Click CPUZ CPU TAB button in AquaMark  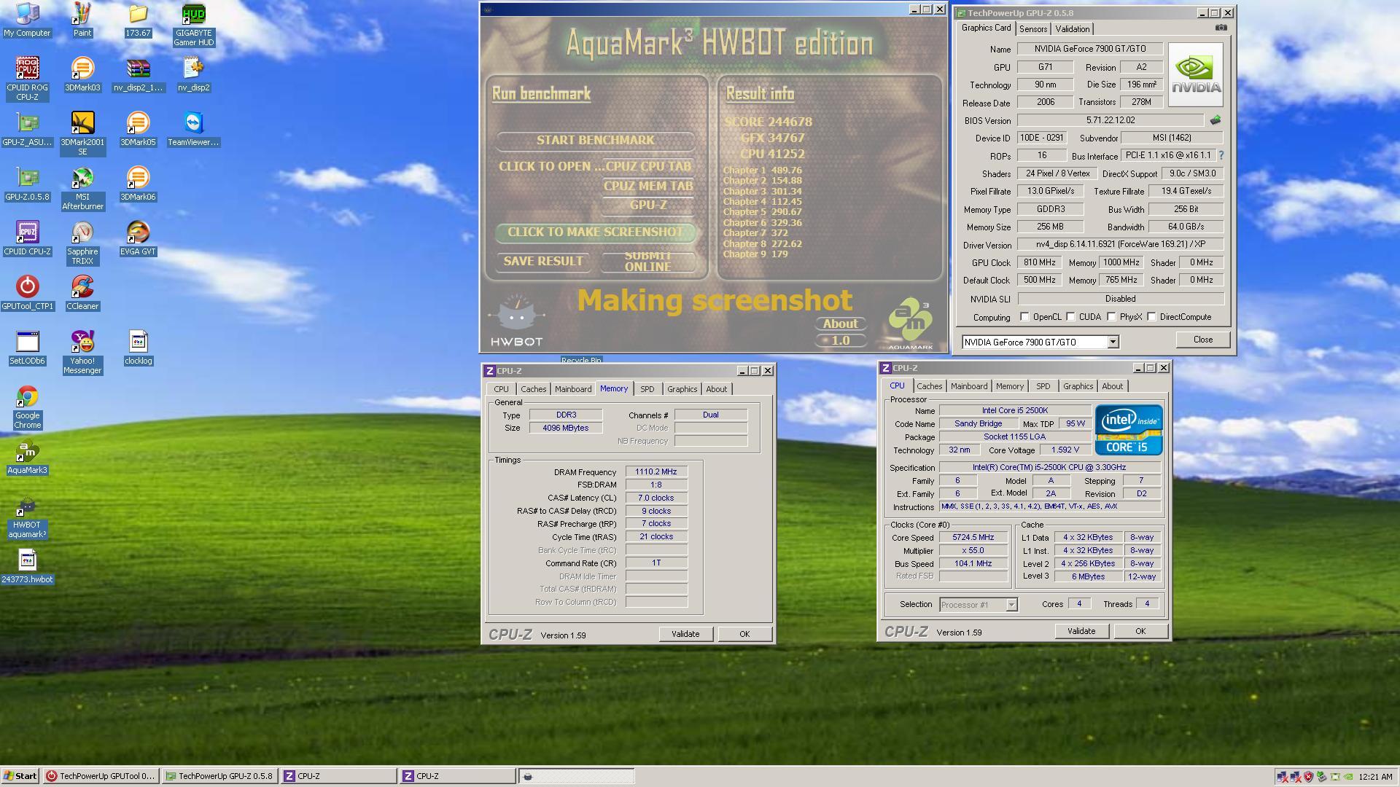click(647, 166)
